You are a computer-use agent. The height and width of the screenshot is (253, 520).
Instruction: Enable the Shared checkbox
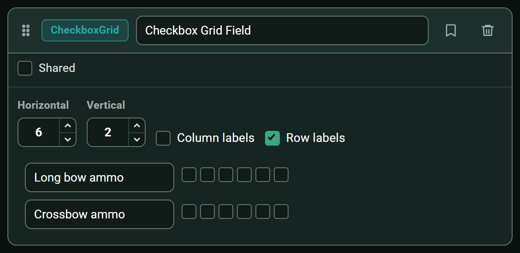(25, 68)
